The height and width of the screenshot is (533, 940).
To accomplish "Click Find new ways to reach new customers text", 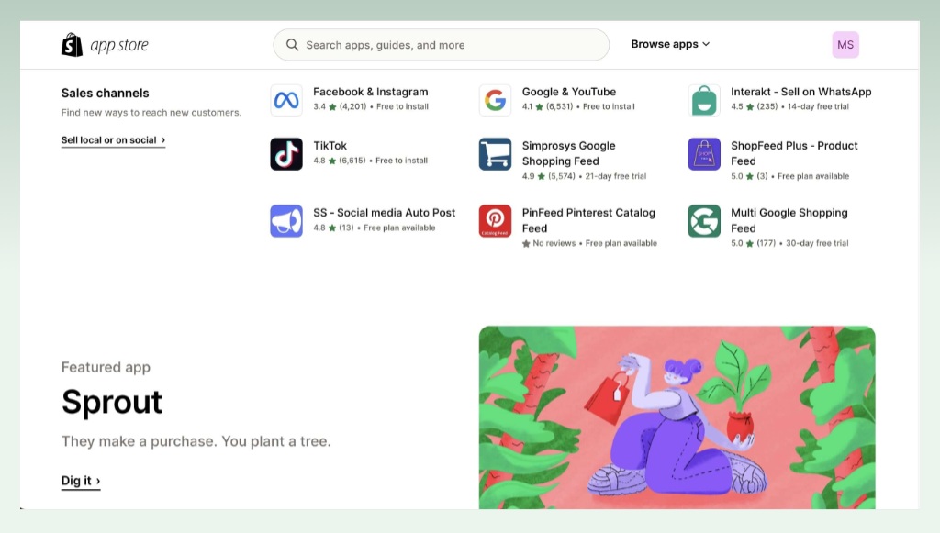I will tap(151, 113).
